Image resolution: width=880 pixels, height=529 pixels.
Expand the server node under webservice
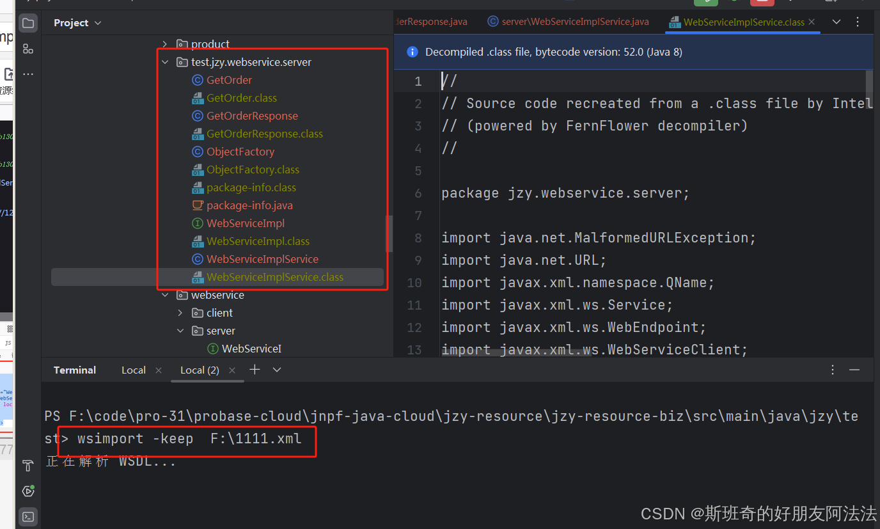pos(180,331)
